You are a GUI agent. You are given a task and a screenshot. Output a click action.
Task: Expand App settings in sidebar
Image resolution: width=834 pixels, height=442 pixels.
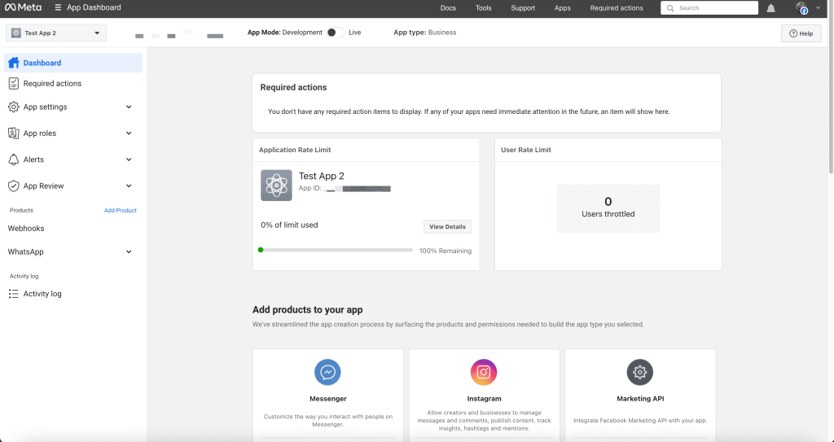(71, 107)
